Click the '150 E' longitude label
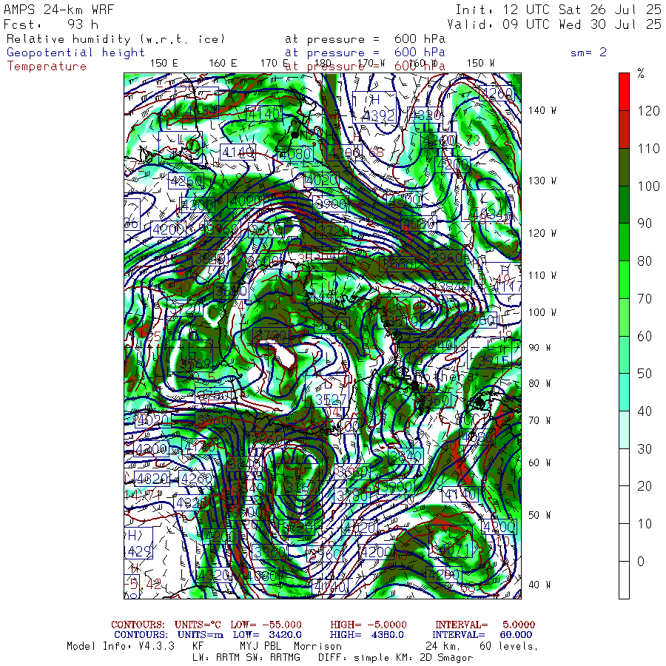 coord(164,64)
